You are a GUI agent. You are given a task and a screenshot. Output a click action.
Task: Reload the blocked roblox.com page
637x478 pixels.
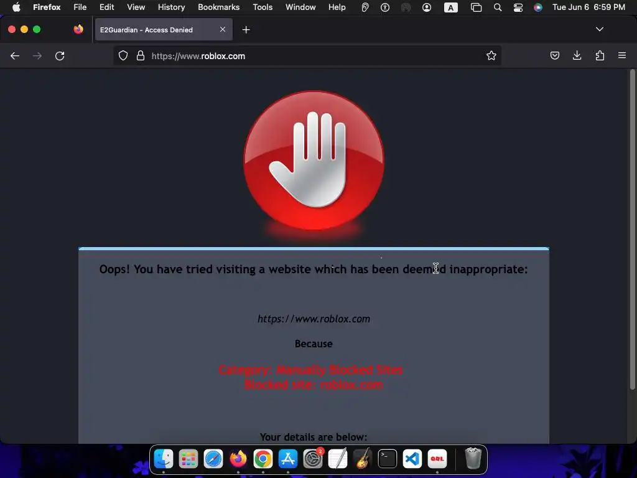[x=60, y=55]
